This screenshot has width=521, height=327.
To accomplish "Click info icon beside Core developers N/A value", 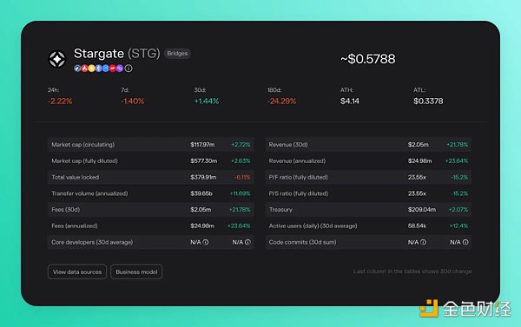I will pos(206,242).
